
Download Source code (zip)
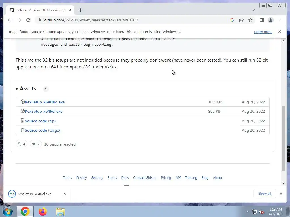coord(40,121)
